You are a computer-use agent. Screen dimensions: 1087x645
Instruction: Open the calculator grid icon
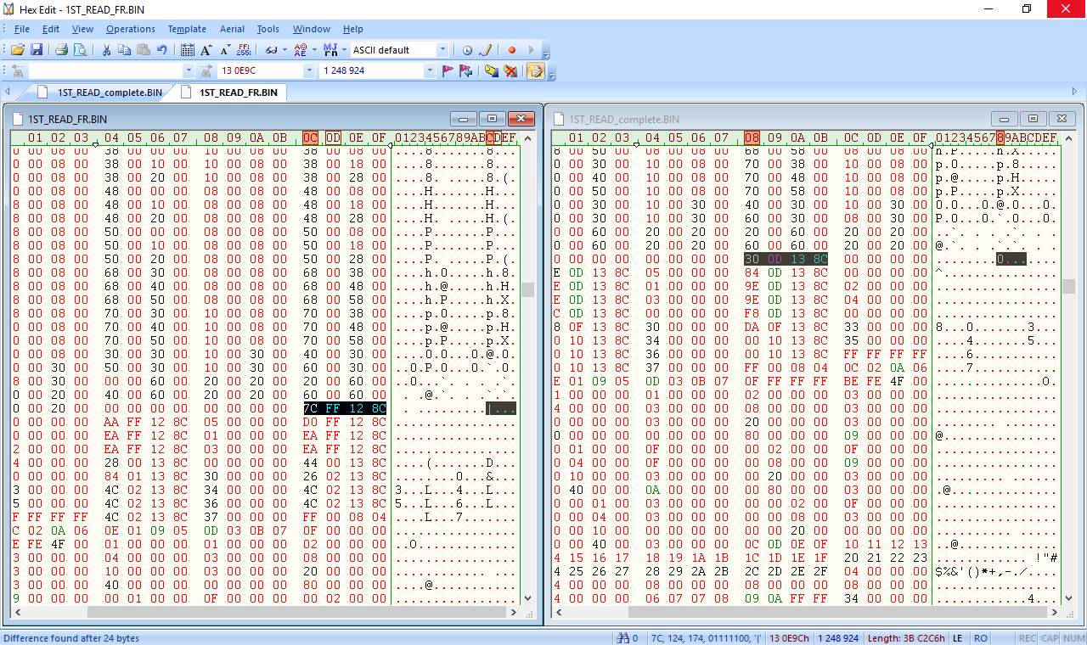tap(188, 50)
